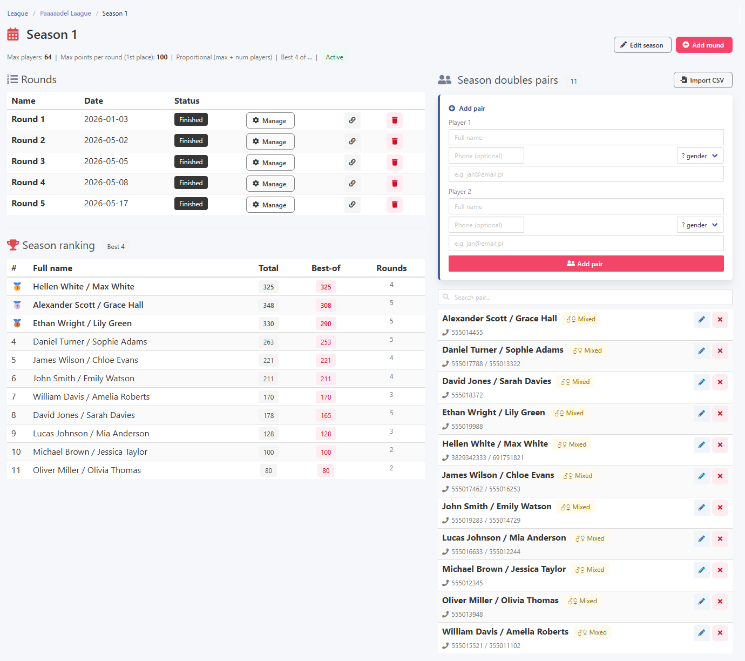Edit Hellen White / Max White pair
The image size is (745, 661).
701,445
